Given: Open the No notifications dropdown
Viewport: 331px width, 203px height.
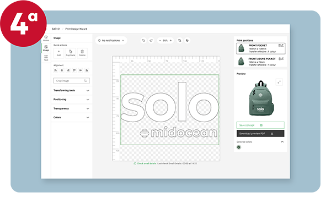Looking at the screenshot, I should [x=111, y=40].
